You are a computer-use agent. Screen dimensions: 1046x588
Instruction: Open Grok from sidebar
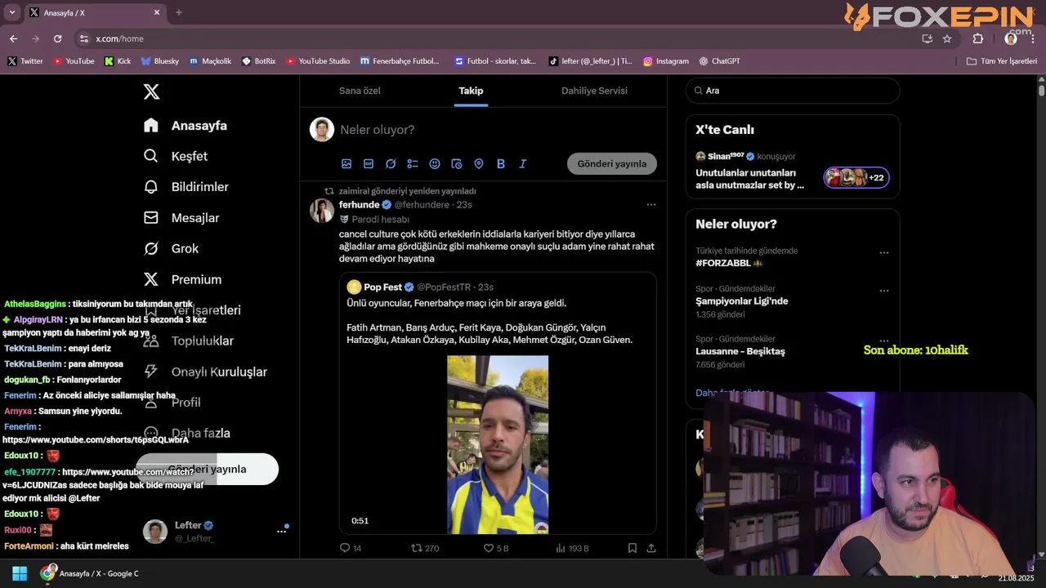click(171, 248)
